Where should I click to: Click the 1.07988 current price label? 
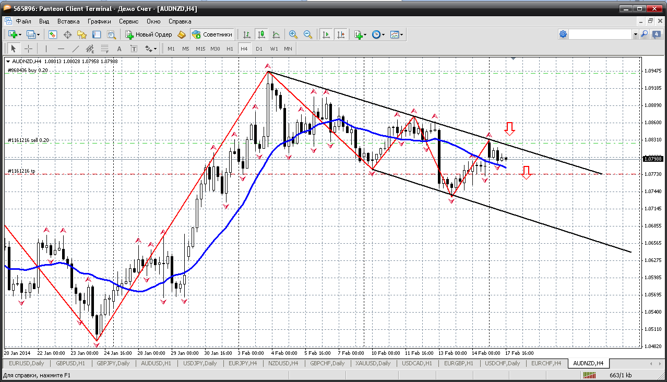coord(653,159)
